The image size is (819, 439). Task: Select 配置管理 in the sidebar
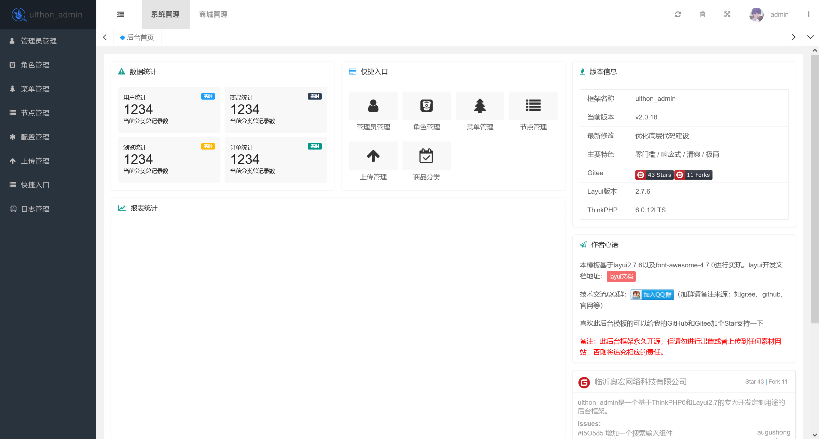(x=35, y=137)
